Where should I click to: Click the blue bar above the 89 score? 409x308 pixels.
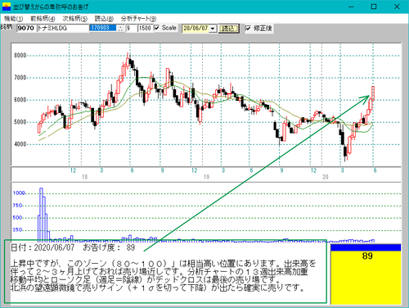point(366,247)
